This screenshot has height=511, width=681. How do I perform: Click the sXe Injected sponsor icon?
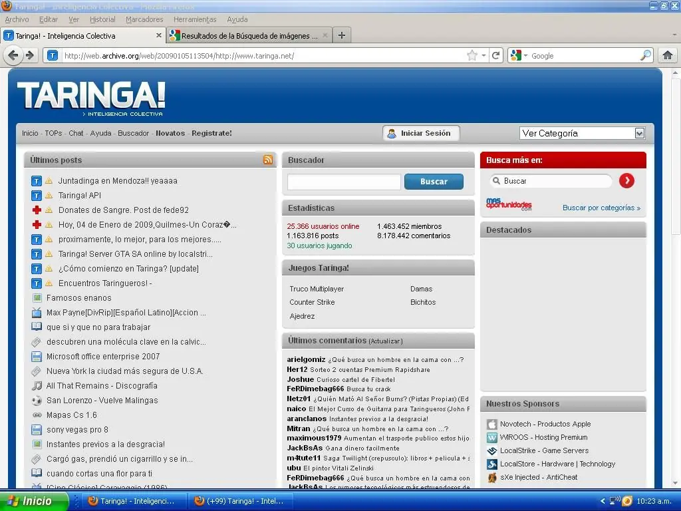pos(491,478)
